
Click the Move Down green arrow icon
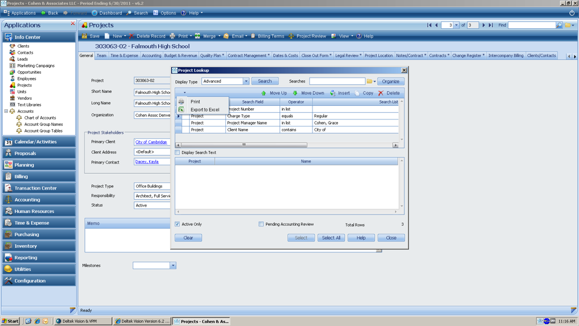pos(295,93)
